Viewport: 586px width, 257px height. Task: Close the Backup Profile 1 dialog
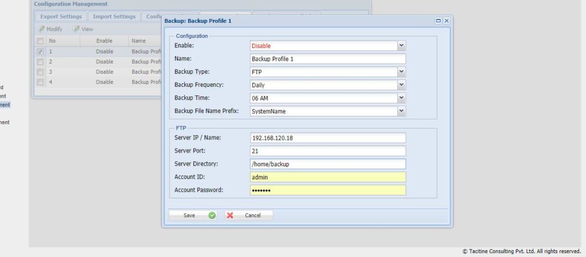(x=446, y=21)
